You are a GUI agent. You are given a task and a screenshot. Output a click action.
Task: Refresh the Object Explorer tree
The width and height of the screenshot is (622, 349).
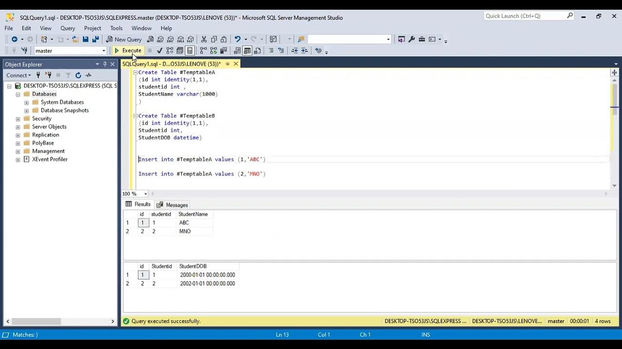tap(78, 75)
